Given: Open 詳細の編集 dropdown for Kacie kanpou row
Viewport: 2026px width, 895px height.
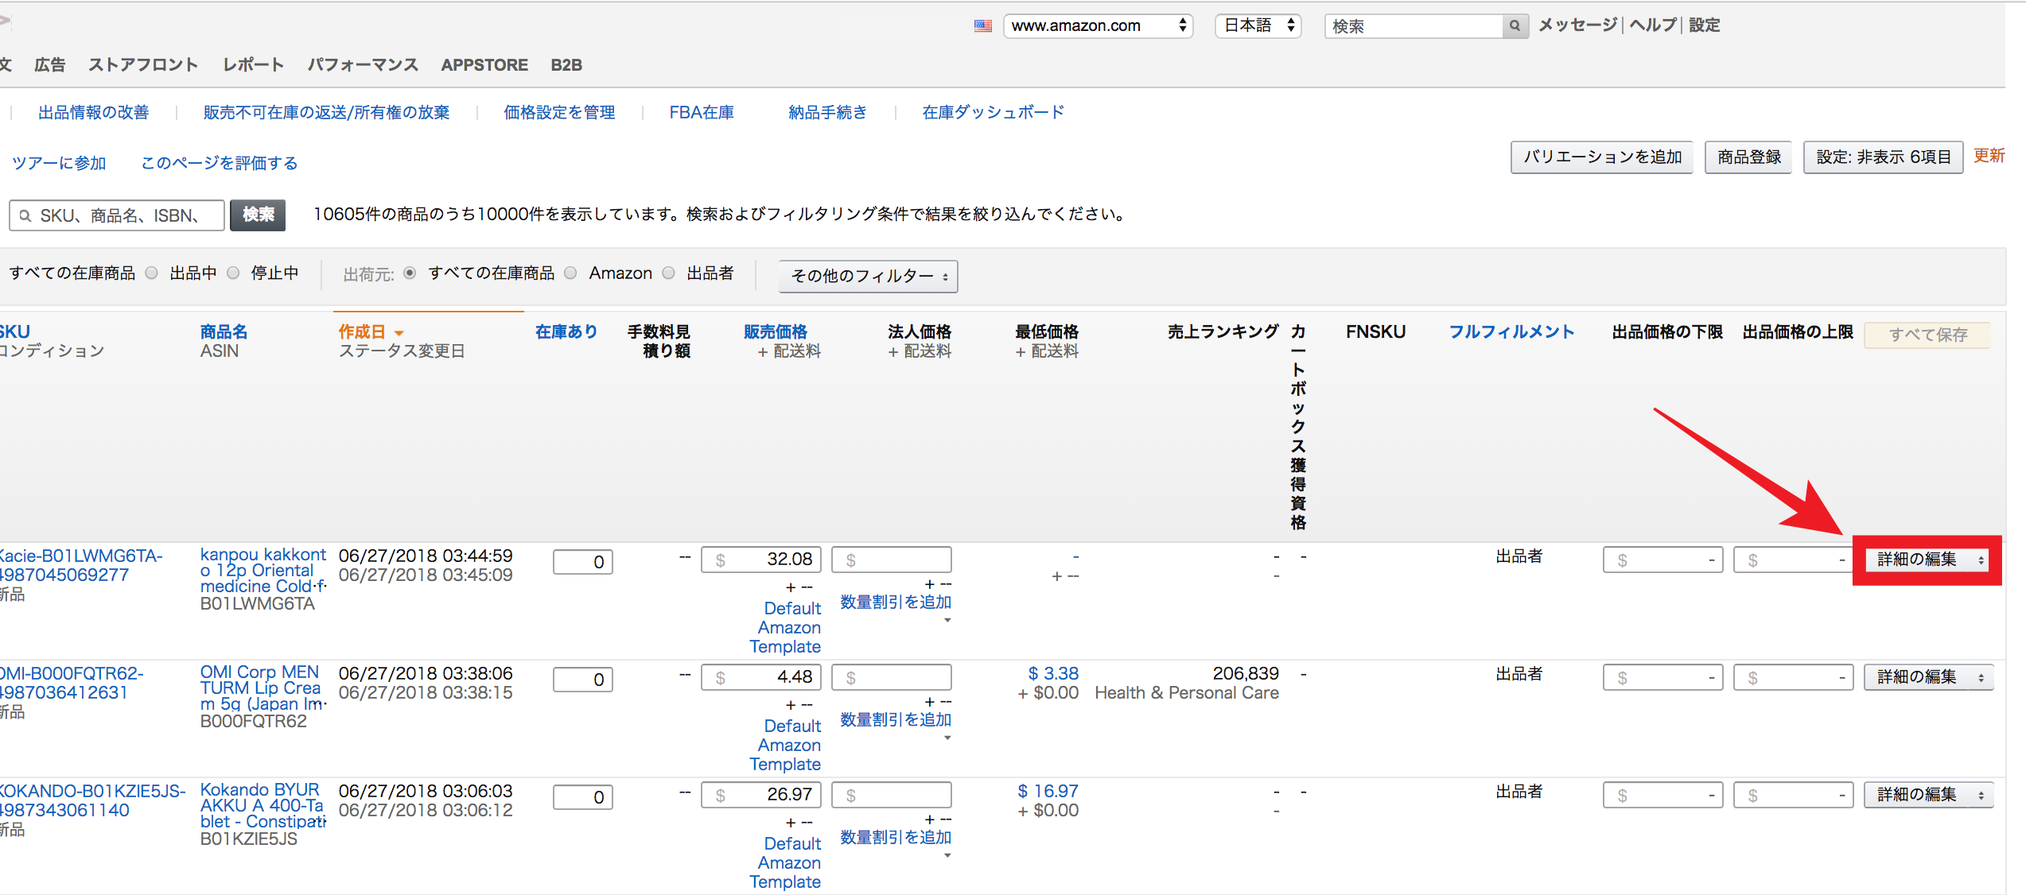Looking at the screenshot, I should point(1927,560).
